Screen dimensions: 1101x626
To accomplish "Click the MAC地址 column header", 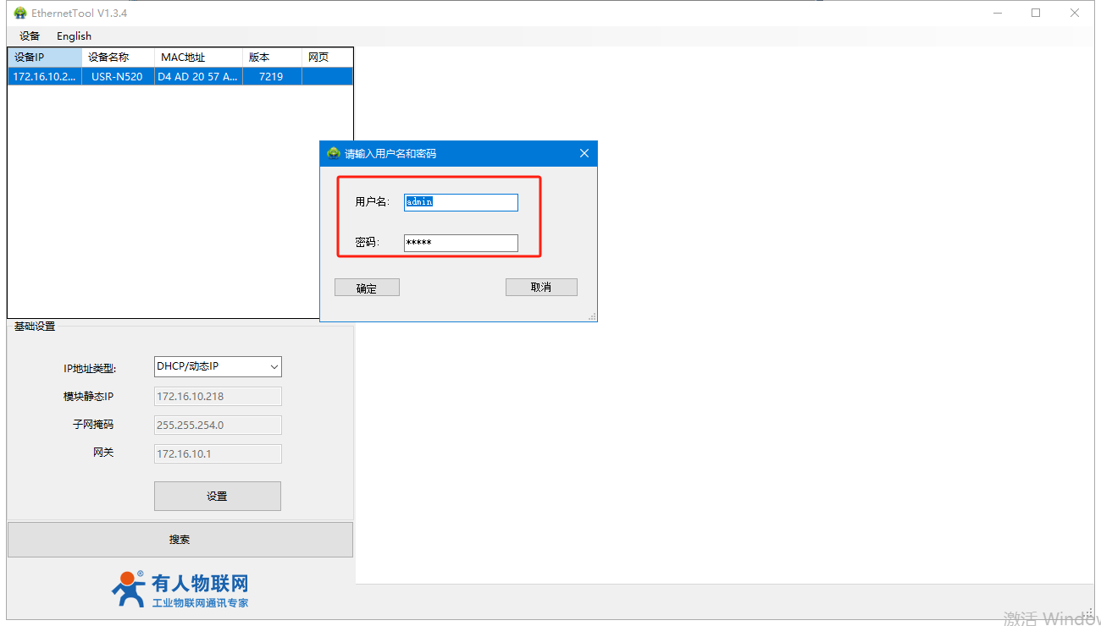I will (x=199, y=58).
